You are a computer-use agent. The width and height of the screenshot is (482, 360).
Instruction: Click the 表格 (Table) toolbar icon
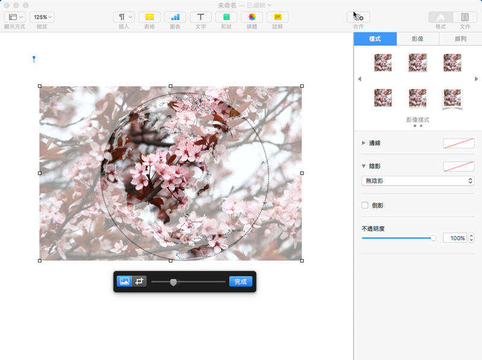click(149, 17)
